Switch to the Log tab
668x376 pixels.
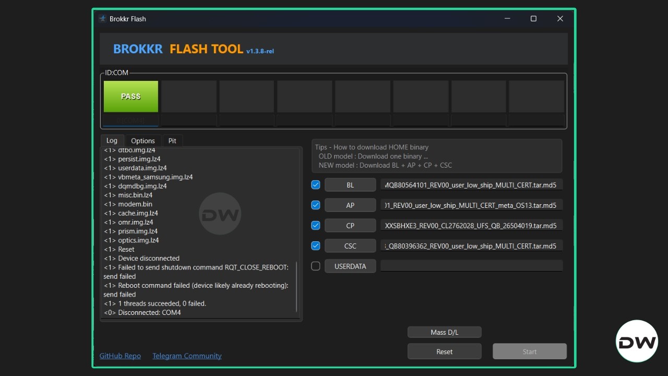click(x=112, y=140)
